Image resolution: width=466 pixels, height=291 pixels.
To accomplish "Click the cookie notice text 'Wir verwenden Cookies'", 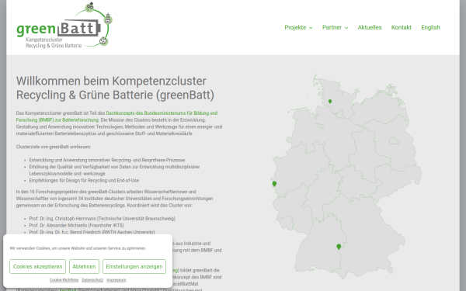I will point(78,248).
